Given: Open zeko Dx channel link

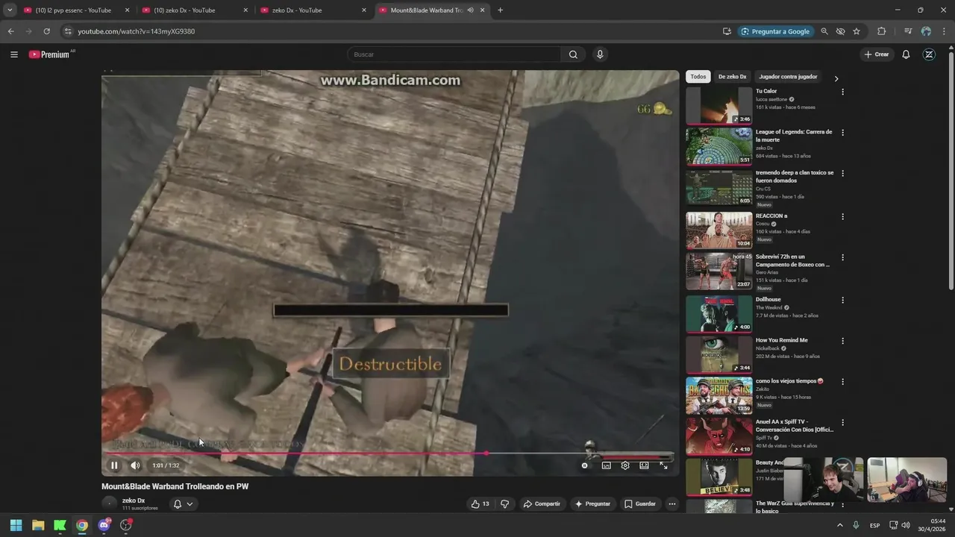Looking at the screenshot, I should (x=134, y=500).
